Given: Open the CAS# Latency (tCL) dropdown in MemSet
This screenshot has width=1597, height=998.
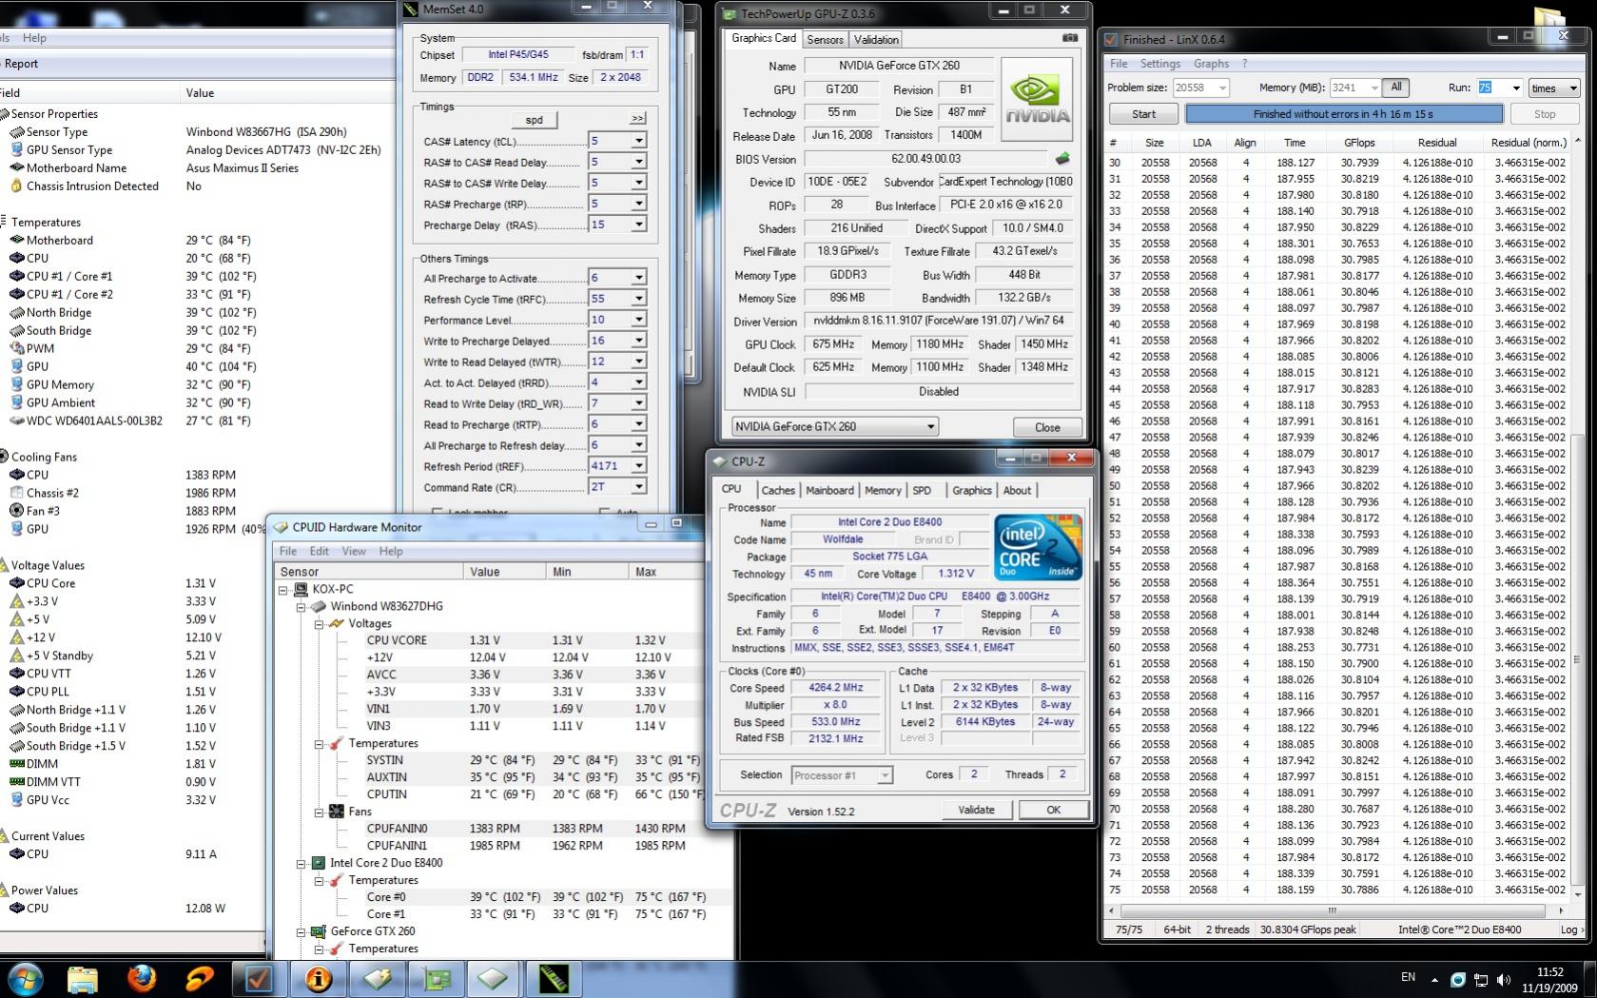Looking at the screenshot, I should click(638, 141).
